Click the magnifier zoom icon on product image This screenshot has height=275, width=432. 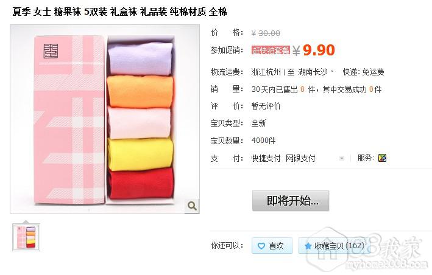coord(192,206)
